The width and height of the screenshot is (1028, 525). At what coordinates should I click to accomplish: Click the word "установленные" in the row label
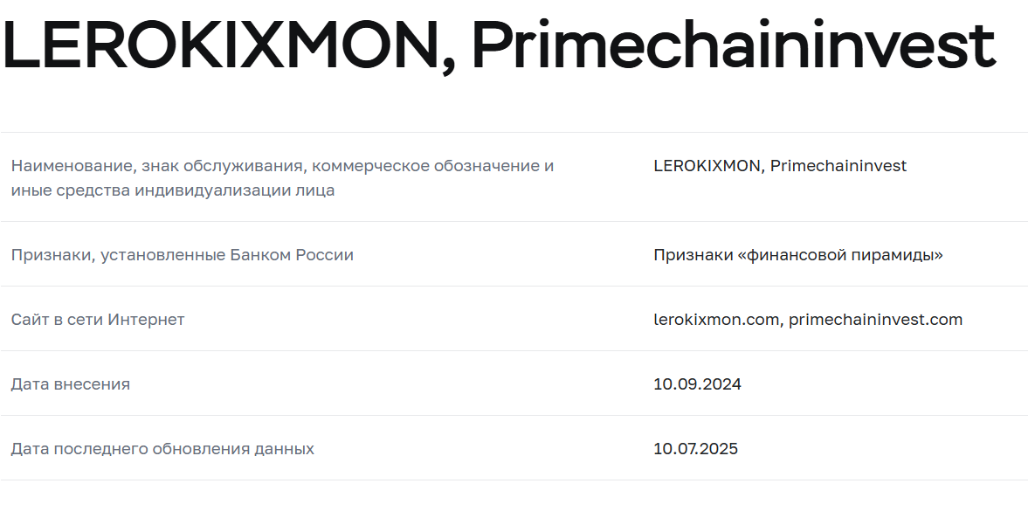(162, 255)
